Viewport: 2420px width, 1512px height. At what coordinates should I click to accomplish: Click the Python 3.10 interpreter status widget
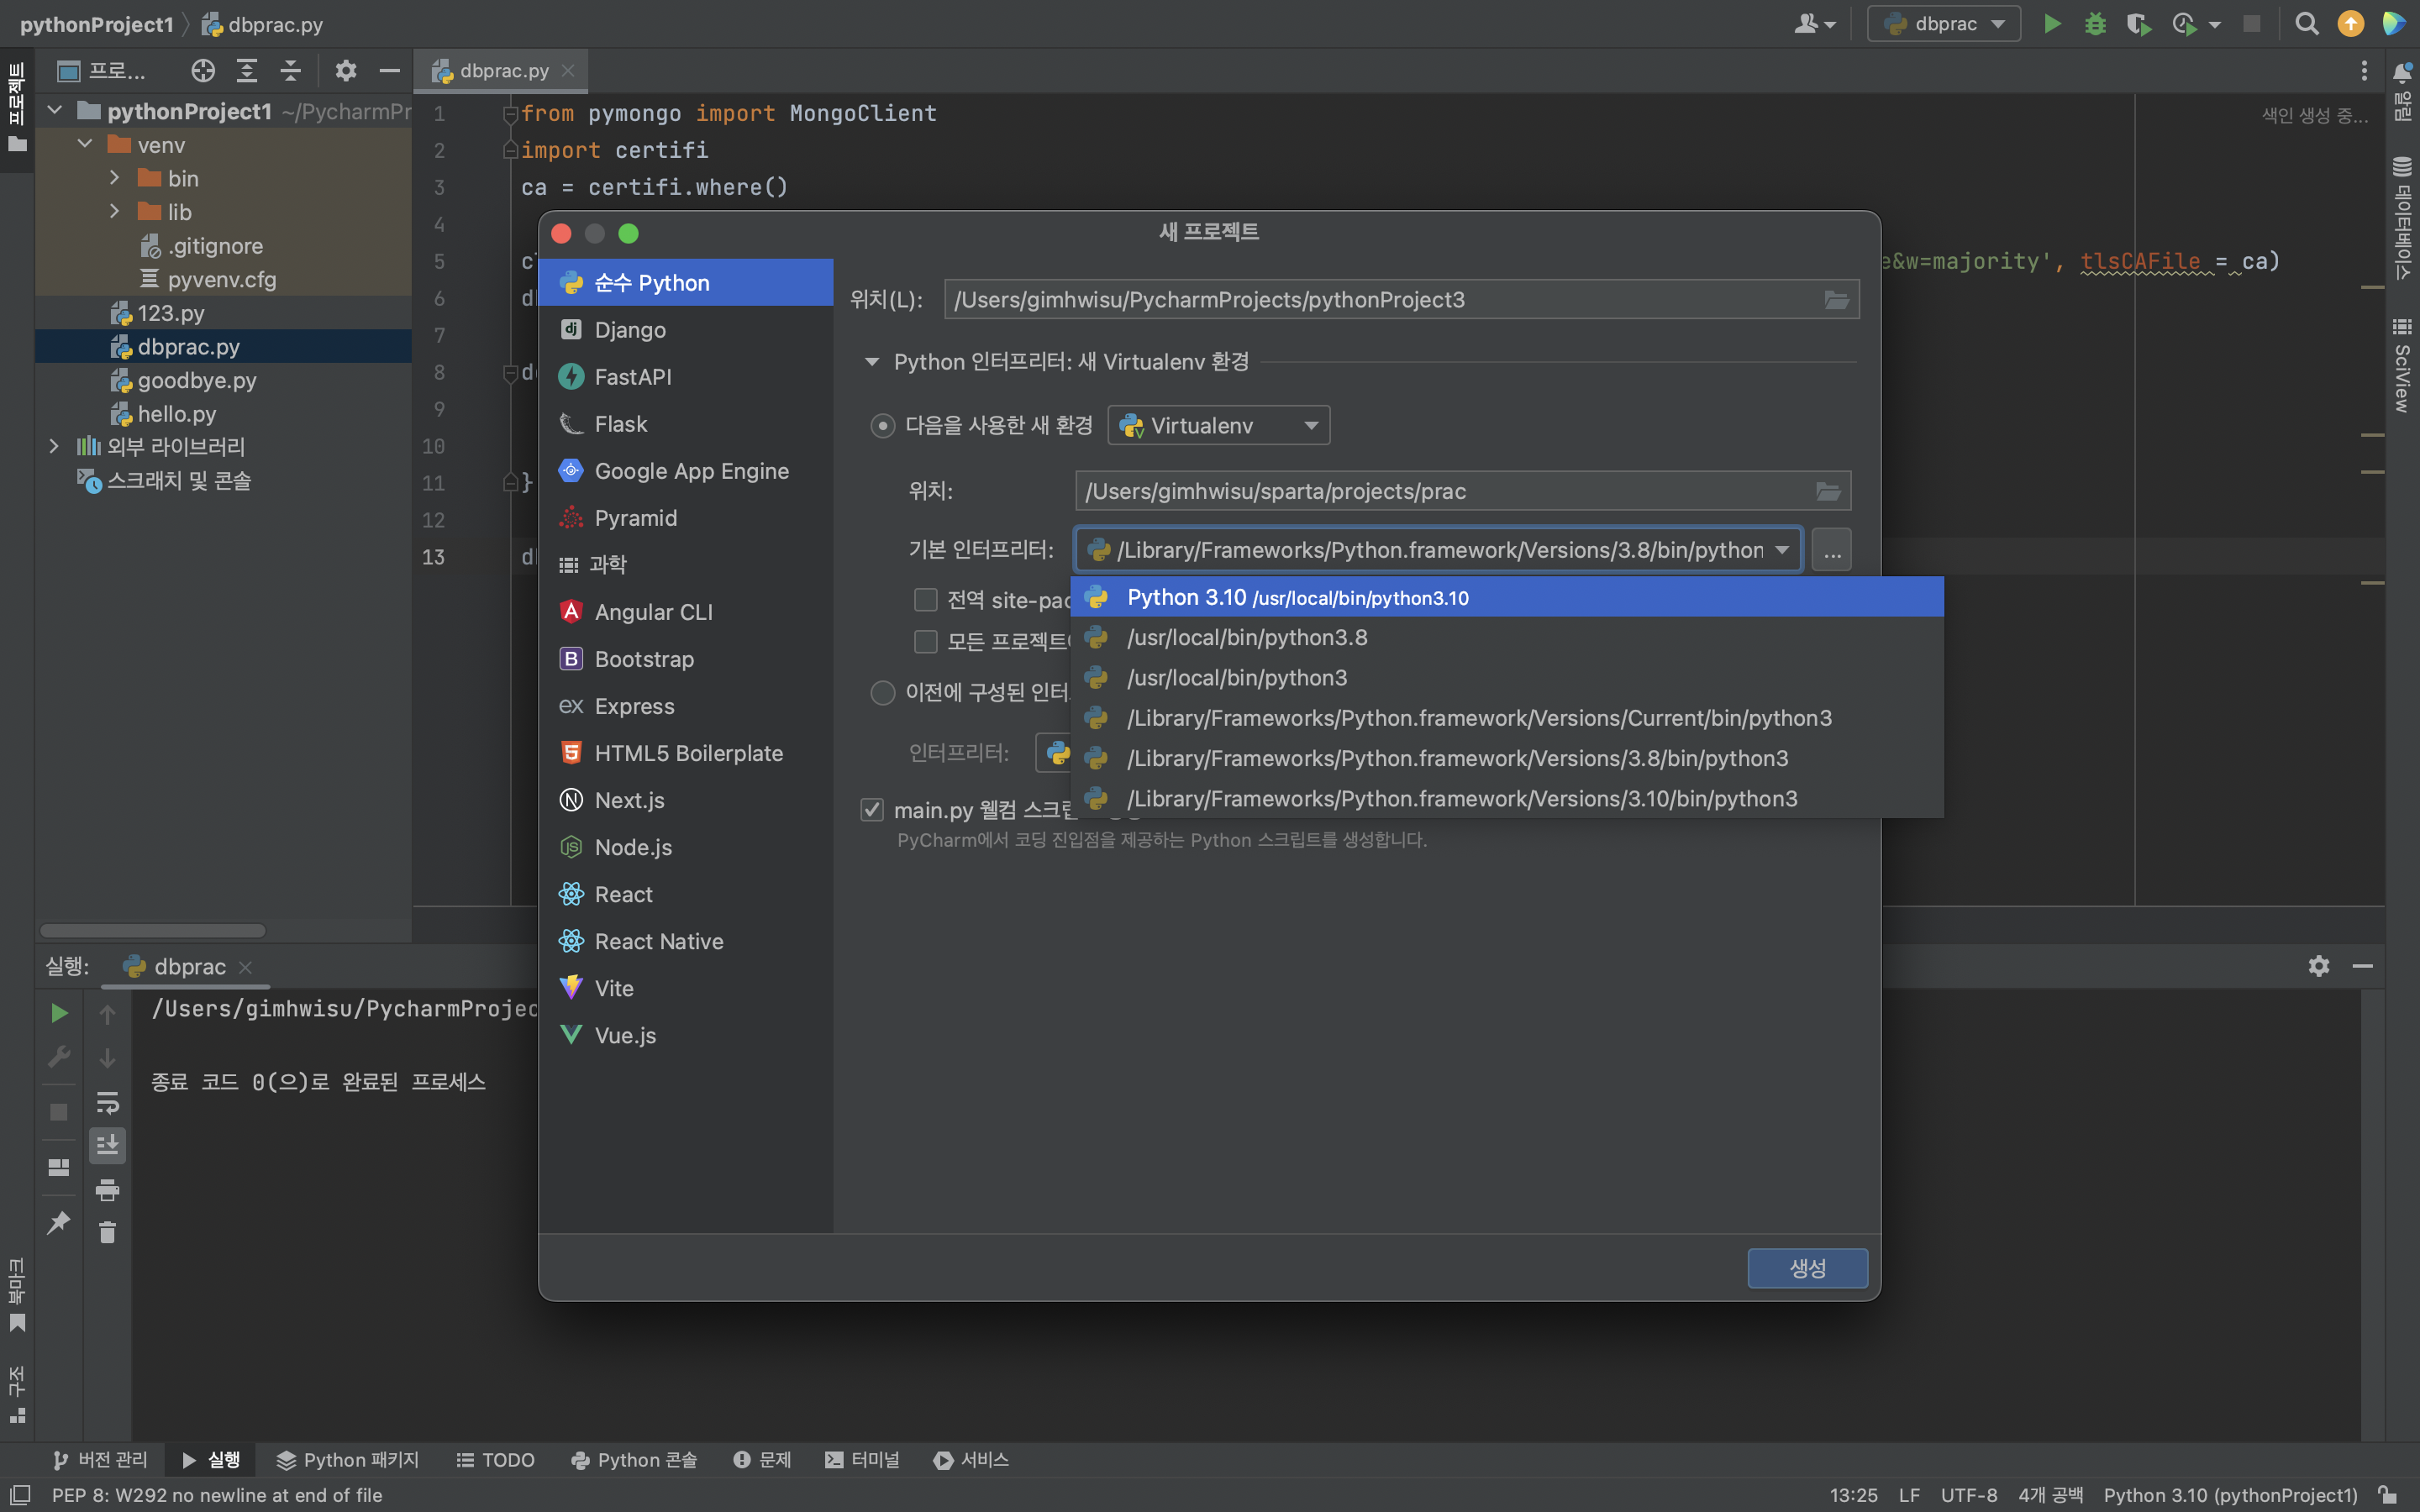2230,1495
